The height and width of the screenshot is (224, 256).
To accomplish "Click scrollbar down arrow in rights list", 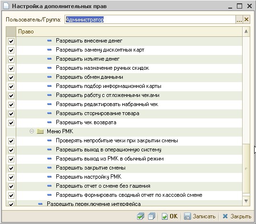I will (246, 201).
